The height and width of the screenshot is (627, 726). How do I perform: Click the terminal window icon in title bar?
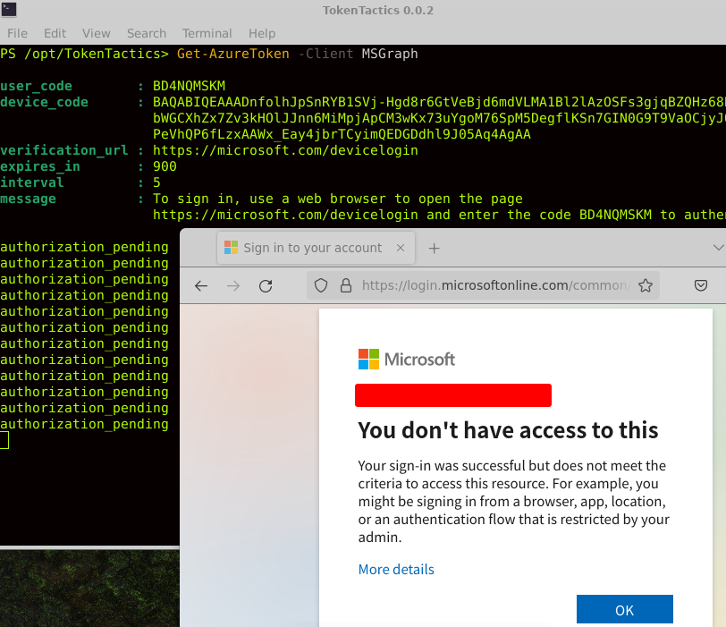(9, 9)
